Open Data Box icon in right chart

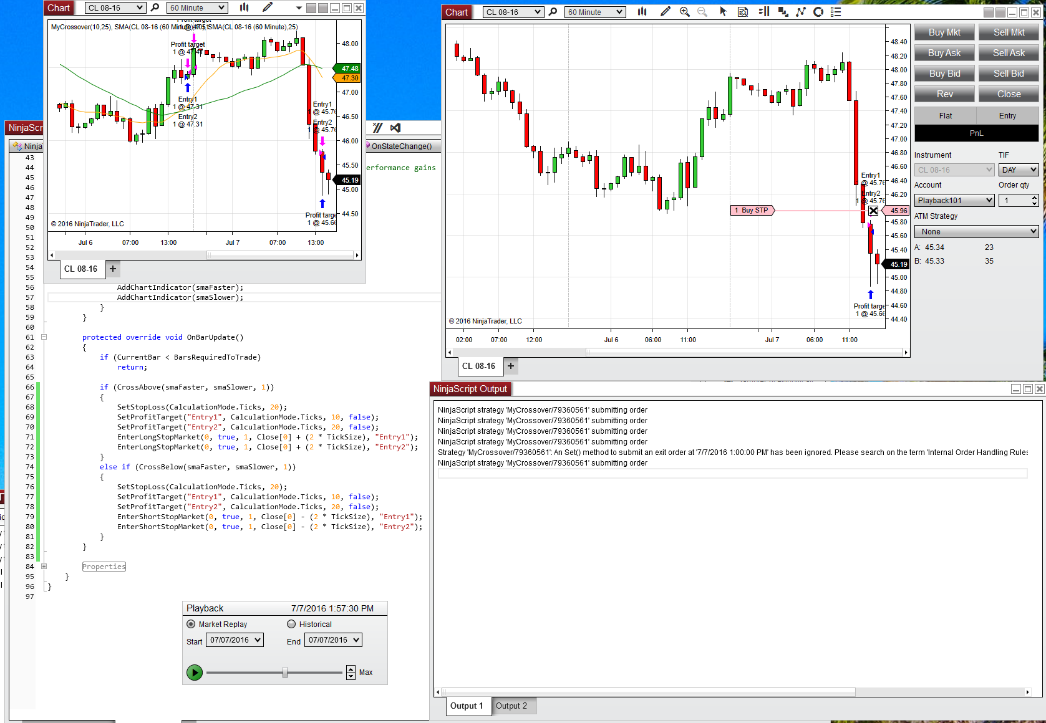pos(743,12)
